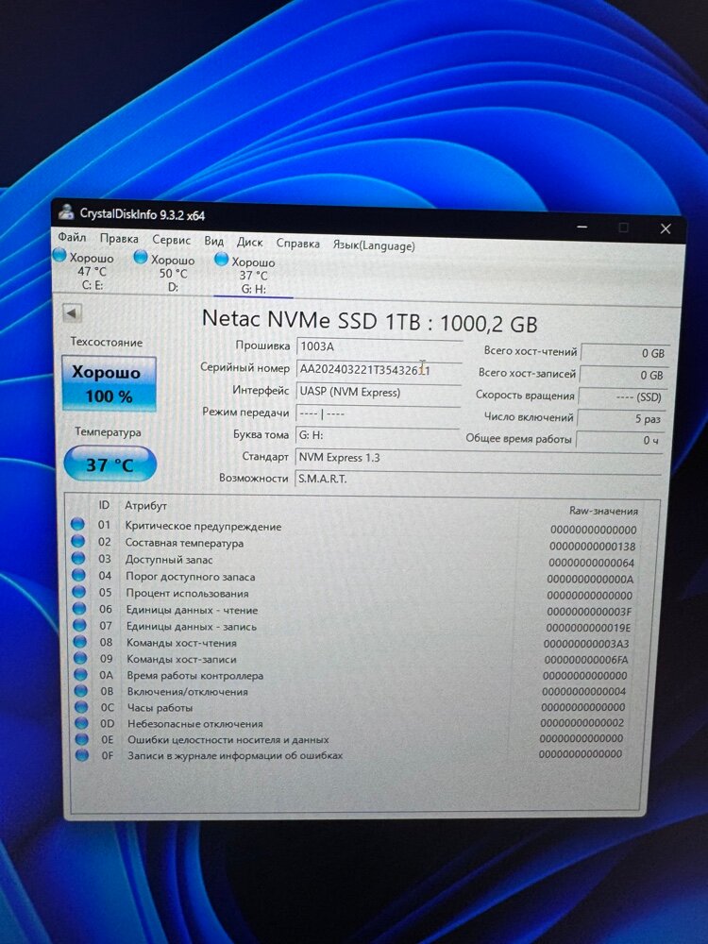Click raw value 00000000000138

click(592, 547)
